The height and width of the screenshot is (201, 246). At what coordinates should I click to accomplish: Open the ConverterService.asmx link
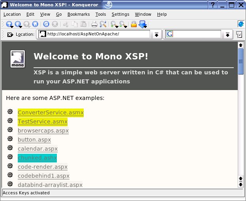pyautogui.click(x=51, y=112)
